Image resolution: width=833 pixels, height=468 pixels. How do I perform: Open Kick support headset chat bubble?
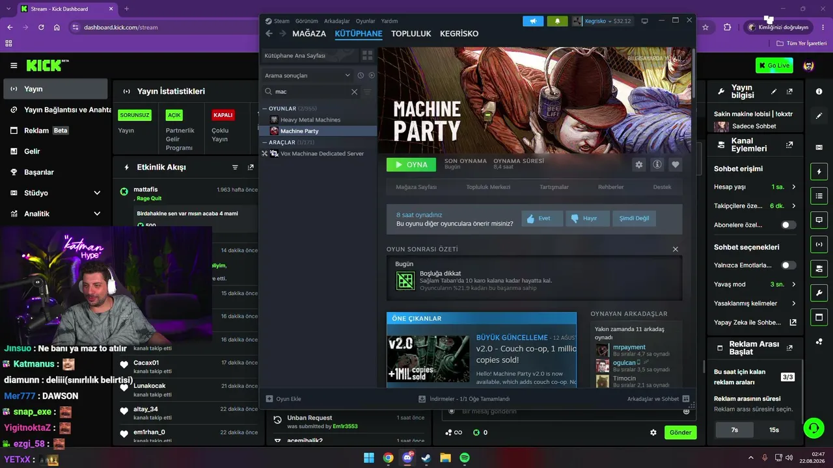click(813, 428)
